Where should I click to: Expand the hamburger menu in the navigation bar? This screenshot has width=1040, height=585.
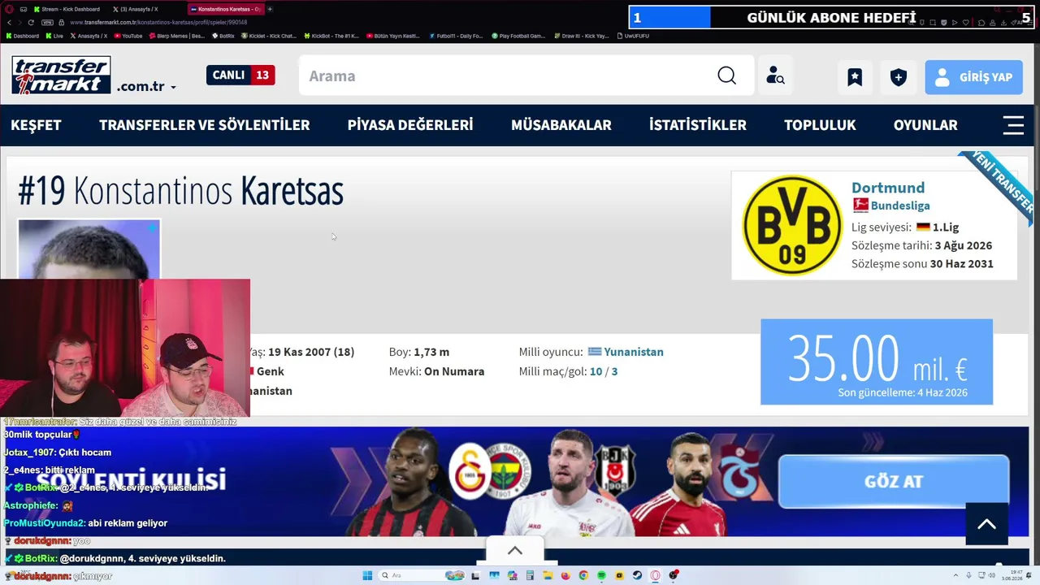click(1013, 125)
